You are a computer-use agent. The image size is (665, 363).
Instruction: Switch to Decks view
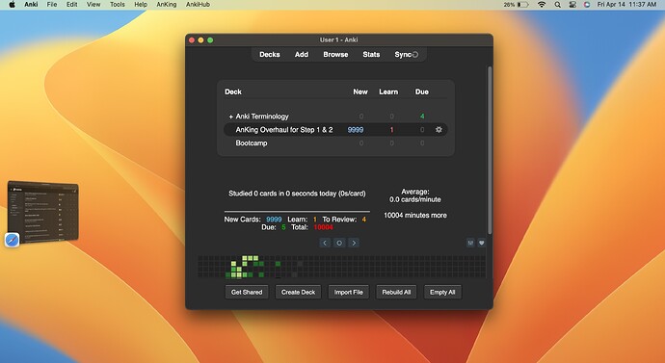[x=270, y=54]
